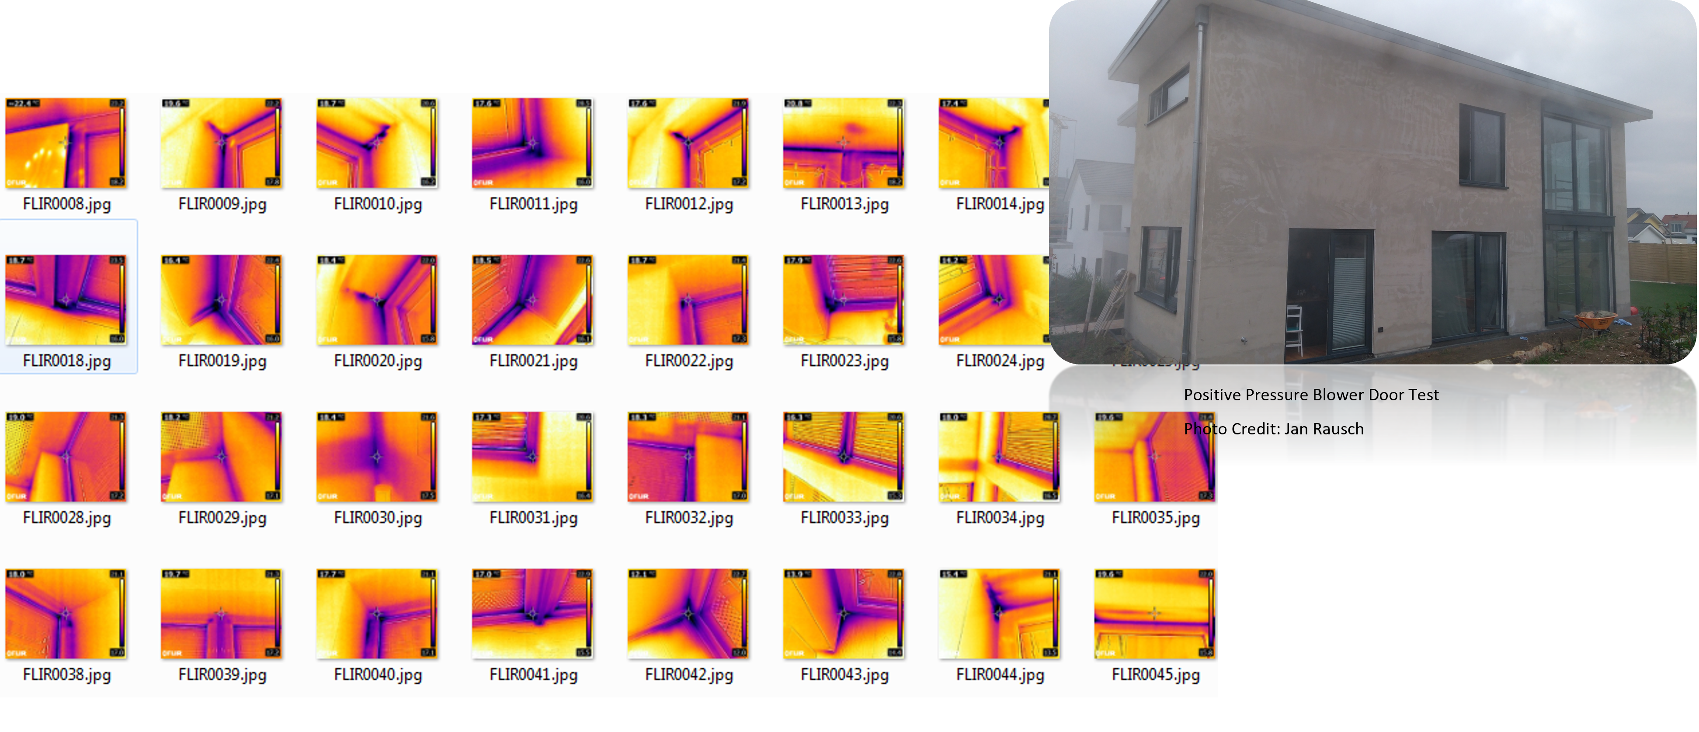Open FLIR0019.jpg thermal image

(222, 300)
